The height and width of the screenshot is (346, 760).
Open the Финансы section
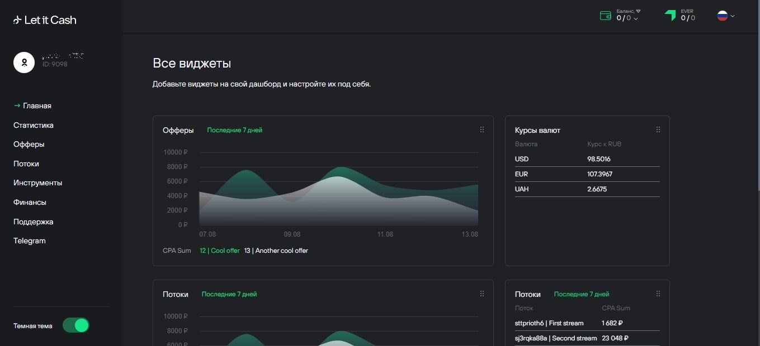(x=30, y=202)
